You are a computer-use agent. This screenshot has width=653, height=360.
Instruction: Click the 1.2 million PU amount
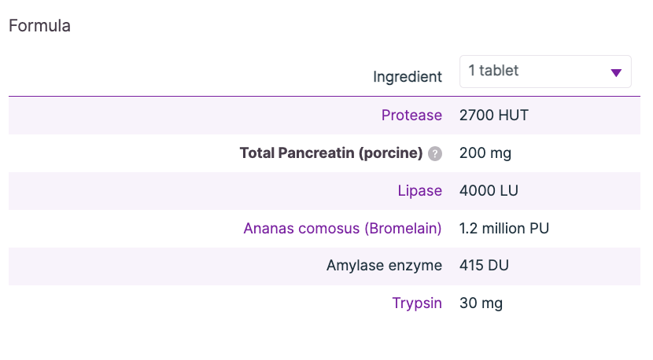(x=504, y=228)
